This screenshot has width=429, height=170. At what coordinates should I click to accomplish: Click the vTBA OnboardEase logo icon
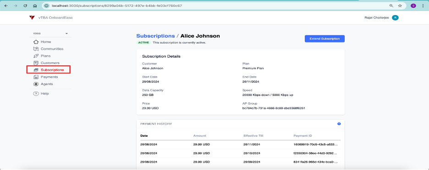click(32, 17)
